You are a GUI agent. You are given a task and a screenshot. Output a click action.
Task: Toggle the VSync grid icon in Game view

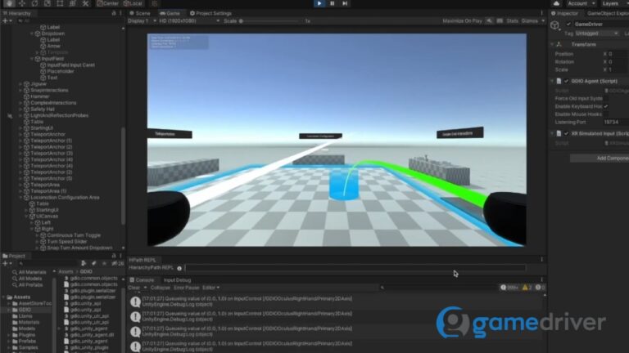click(x=500, y=20)
